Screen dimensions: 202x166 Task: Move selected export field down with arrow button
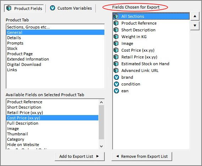pyautogui.click(x=195, y=25)
